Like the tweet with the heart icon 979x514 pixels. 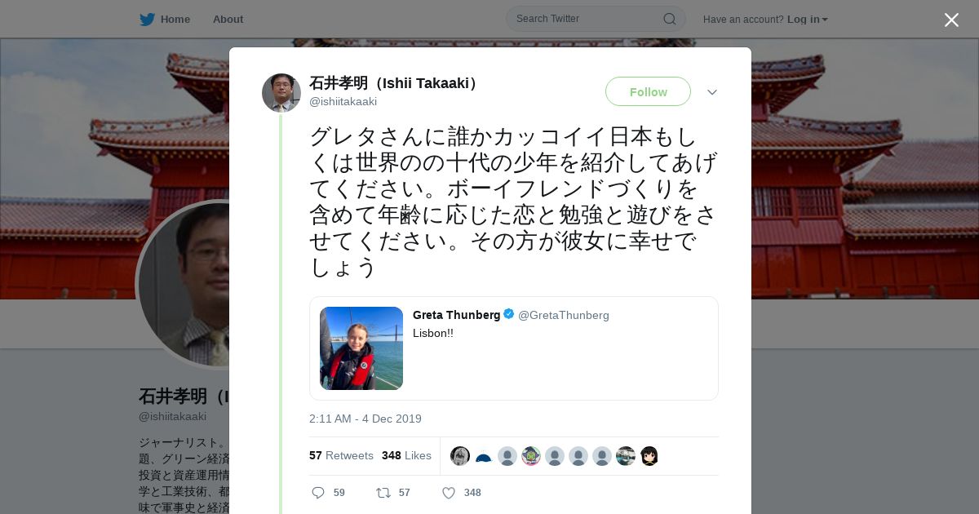[448, 493]
